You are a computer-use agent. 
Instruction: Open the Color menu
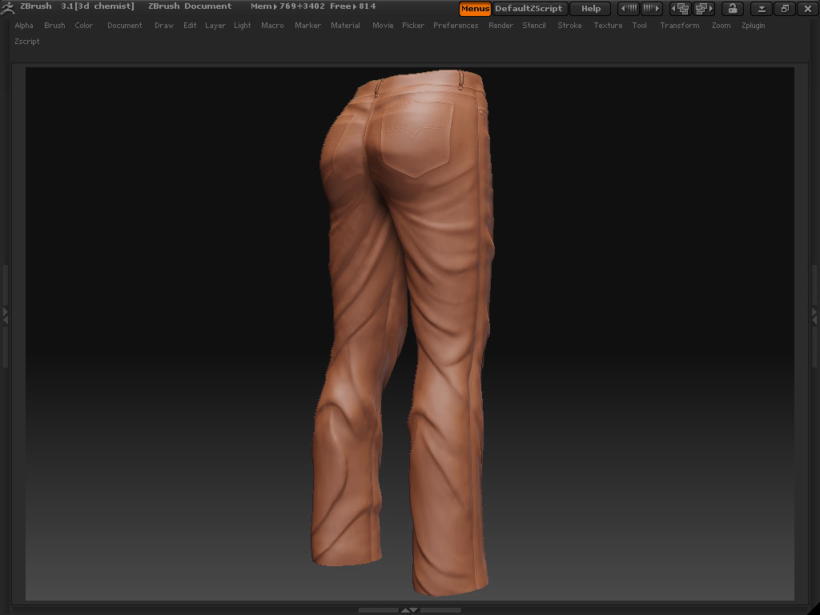[x=83, y=25]
